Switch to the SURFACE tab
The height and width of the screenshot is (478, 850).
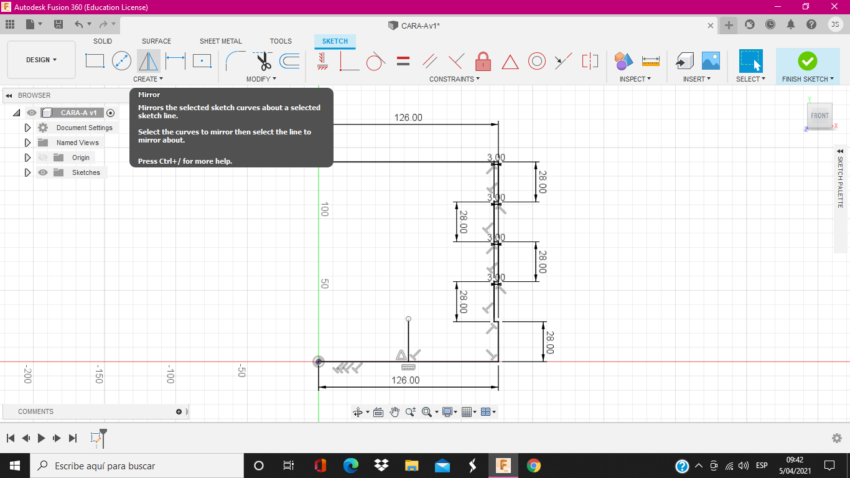(x=156, y=41)
